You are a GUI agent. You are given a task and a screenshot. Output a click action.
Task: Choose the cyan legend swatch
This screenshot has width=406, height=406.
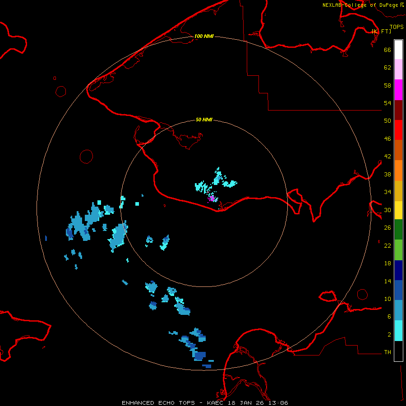click(x=398, y=331)
